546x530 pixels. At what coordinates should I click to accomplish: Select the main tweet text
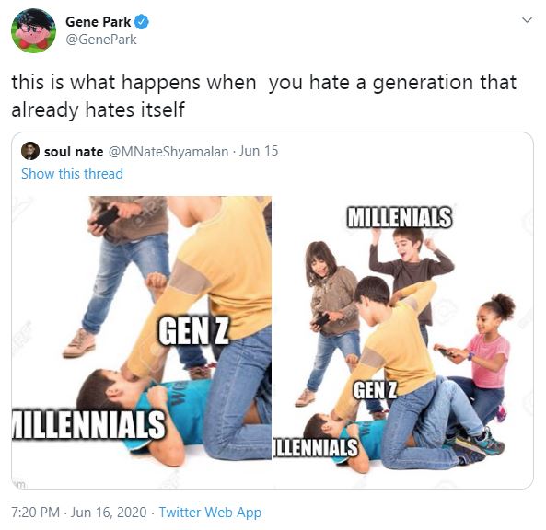[x=264, y=96]
